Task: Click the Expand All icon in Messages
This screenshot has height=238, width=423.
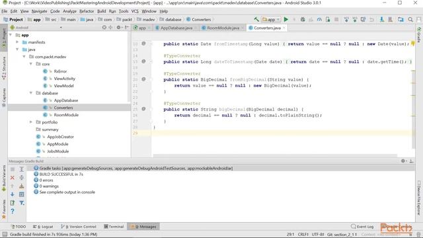Action: (x=22, y=169)
